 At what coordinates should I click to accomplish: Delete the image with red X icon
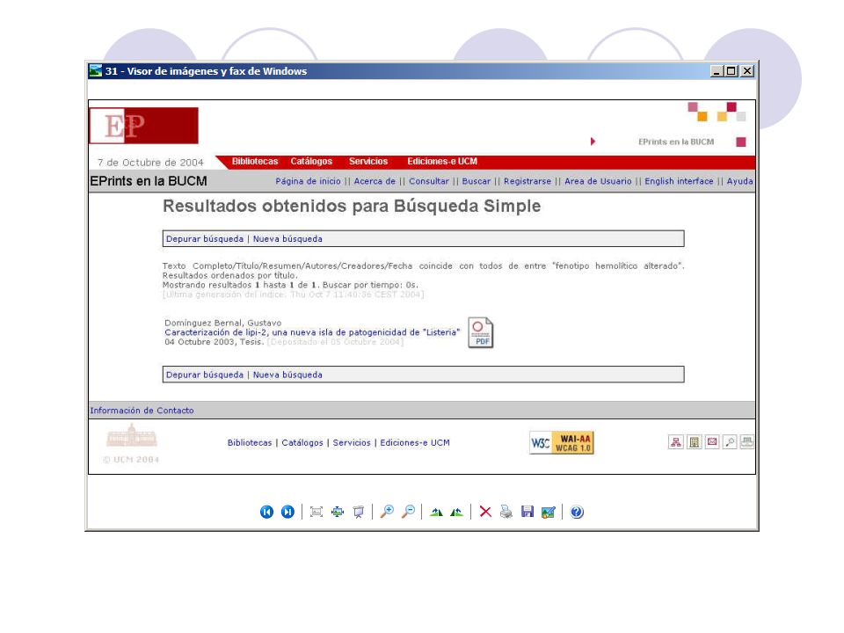tap(485, 512)
